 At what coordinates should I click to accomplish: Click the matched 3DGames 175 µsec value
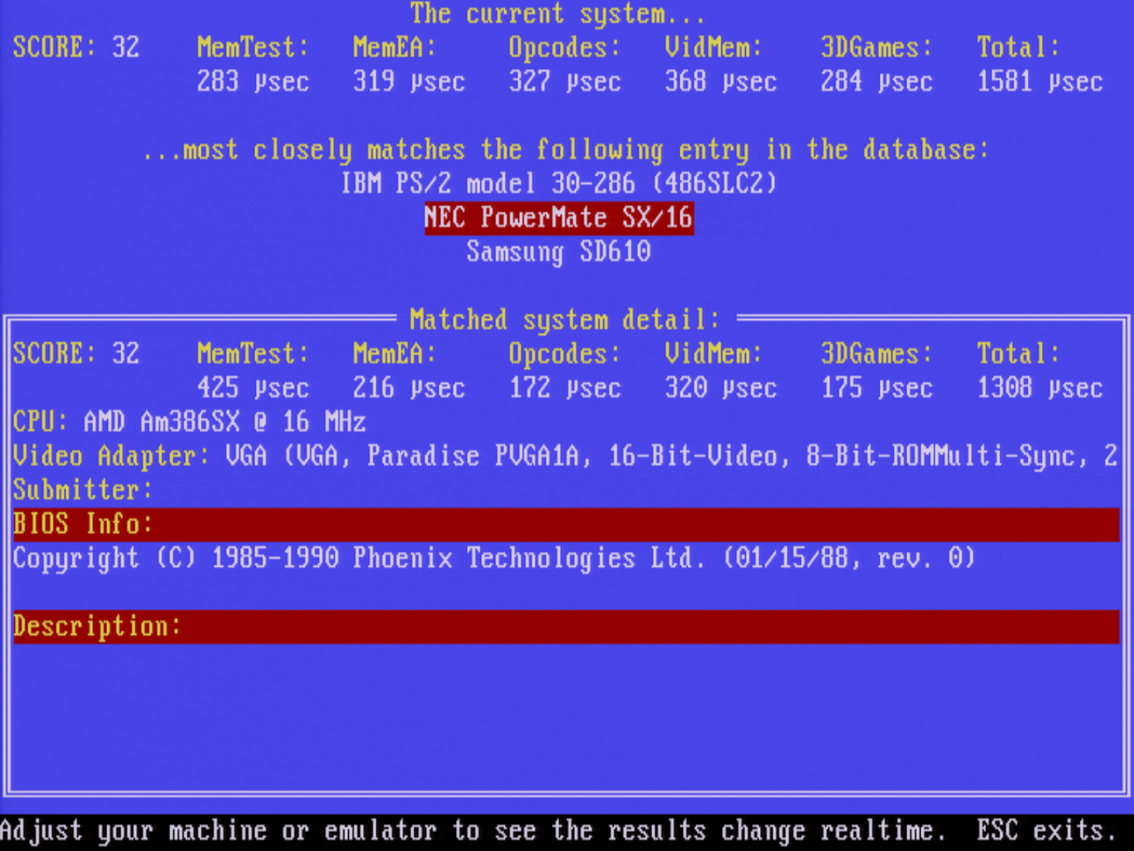tap(876, 388)
